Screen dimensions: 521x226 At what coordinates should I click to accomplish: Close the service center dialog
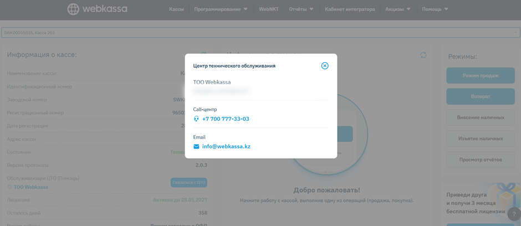[325, 66]
